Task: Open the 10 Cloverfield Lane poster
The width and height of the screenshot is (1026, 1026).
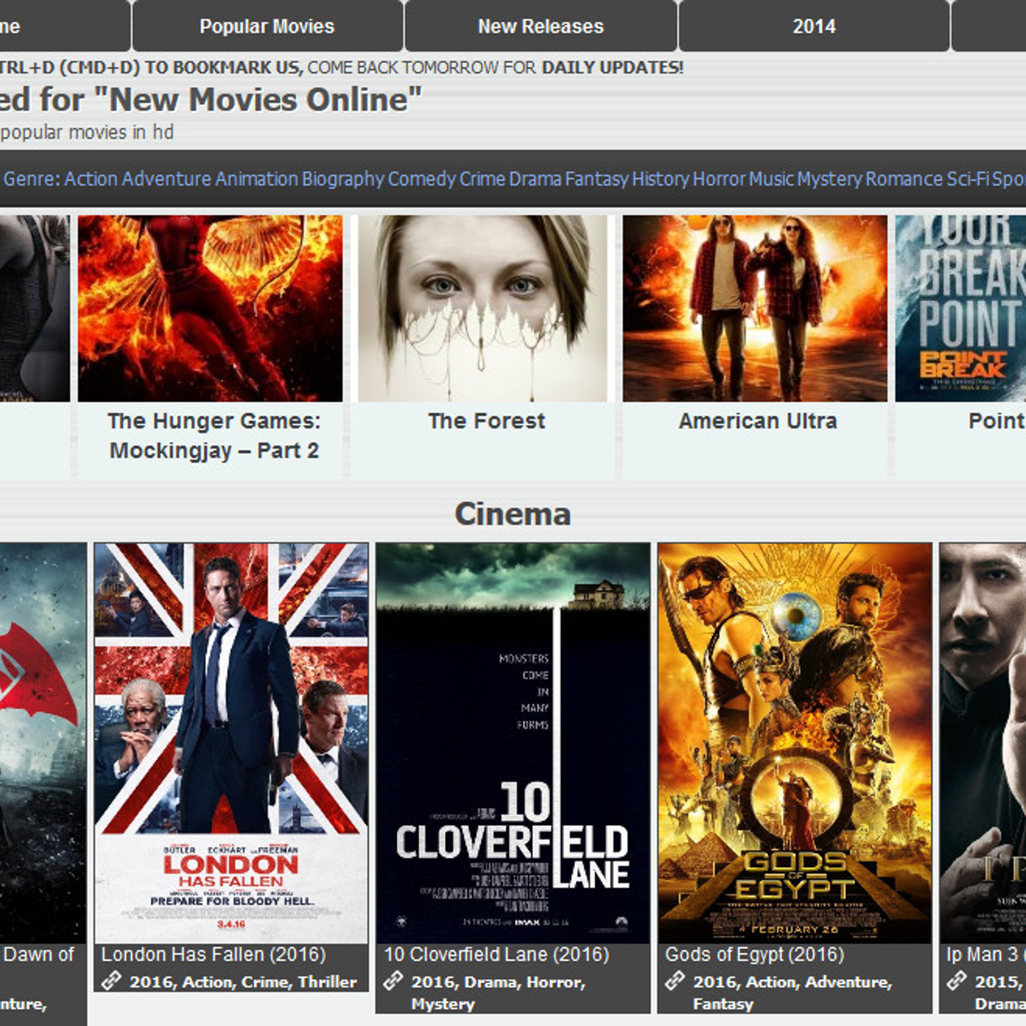Action: pyautogui.click(x=513, y=743)
